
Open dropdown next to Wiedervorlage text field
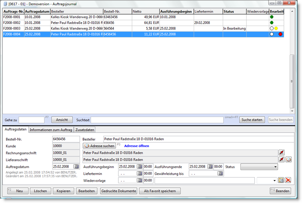275,180
